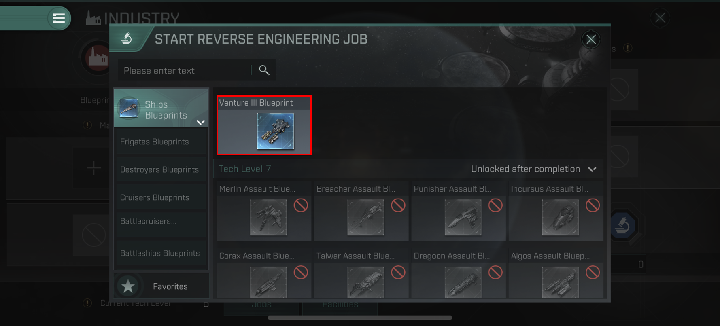Expand the Unlocked after completion dropdown
The image size is (720, 326).
click(592, 169)
